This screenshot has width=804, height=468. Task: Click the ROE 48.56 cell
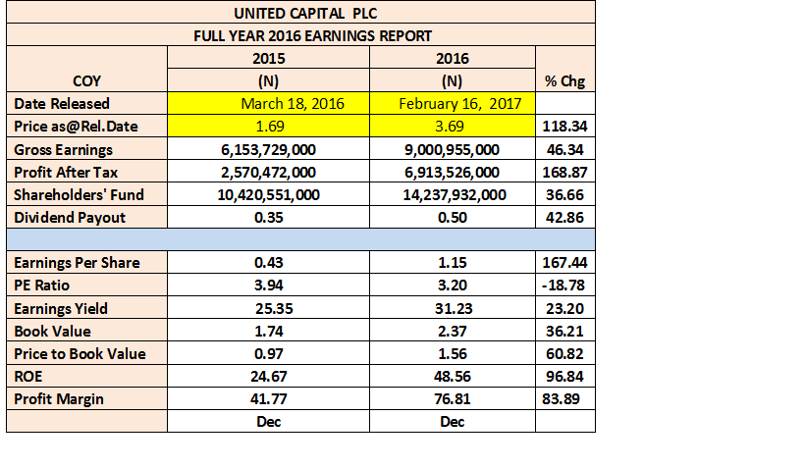(x=453, y=376)
